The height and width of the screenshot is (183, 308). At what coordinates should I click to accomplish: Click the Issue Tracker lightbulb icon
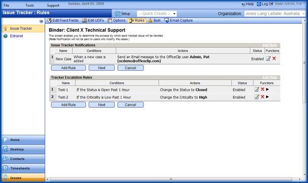5,29
